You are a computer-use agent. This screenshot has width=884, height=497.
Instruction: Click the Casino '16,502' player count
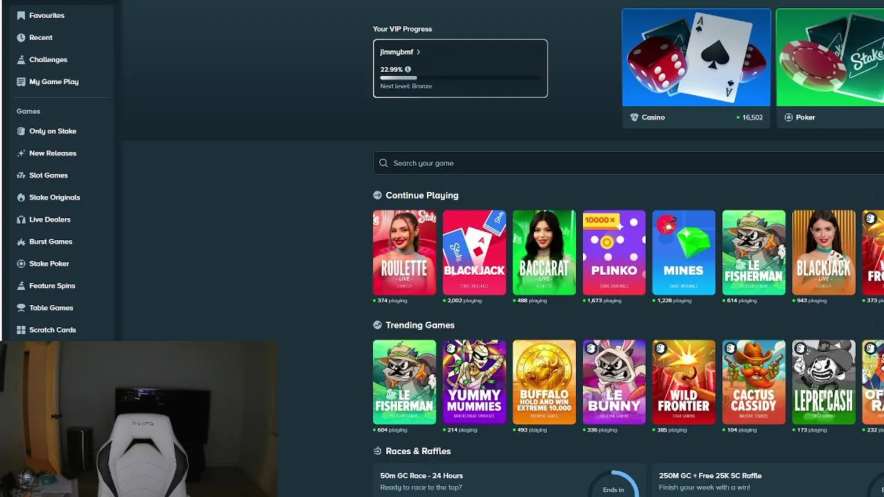752,117
